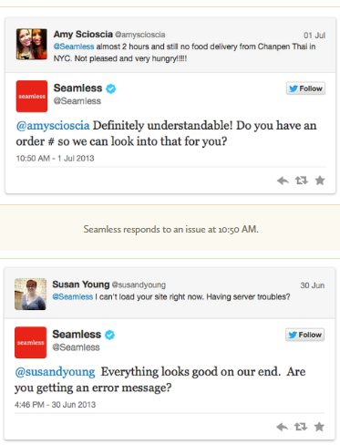Retweet the Seamless reply to @amyscioscia
Viewport: 340px width, 445px height.
pos(302,181)
